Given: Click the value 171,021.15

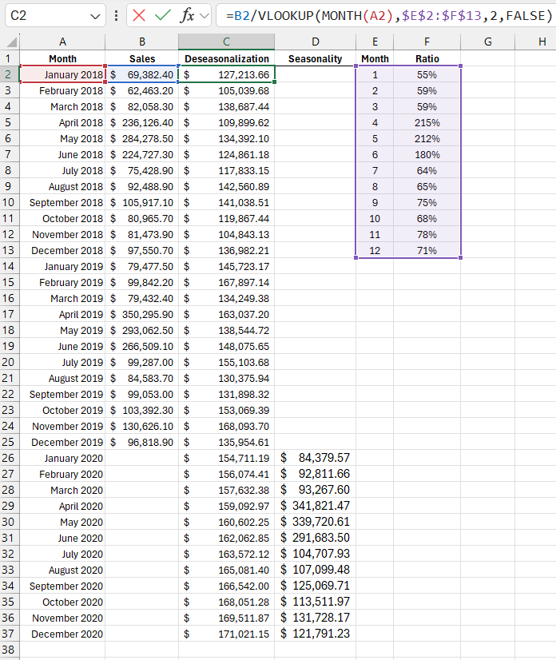Looking at the screenshot, I should pyautogui.click(x=226, y=634).
